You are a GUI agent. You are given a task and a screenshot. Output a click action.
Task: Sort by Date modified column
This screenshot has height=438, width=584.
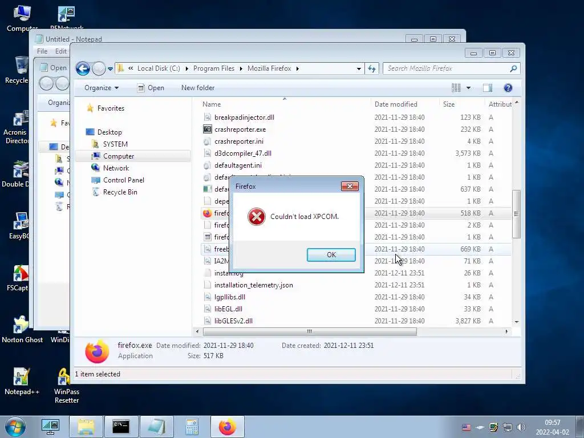[x=396, y=104]
